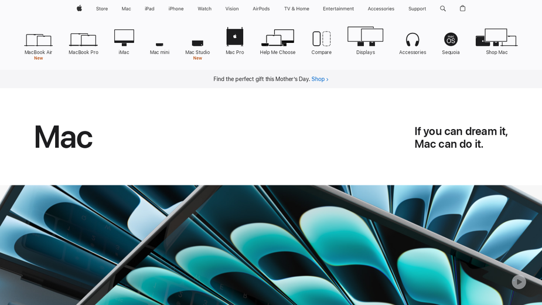Open the iPhone menu item
This screenshot has height=305, width=542.
pyautogui.click(x=176, y=9)
